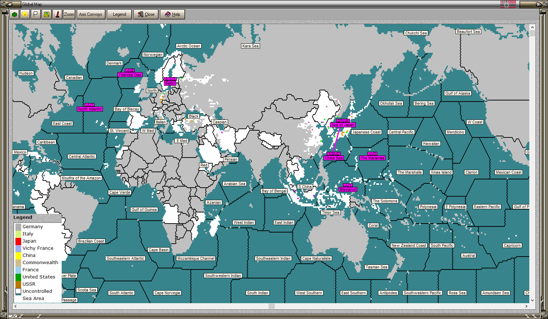Viewport: 548px width, 319px height.
Task: Click the Arctic Ocean sea label
Action: tap(189, 46)
